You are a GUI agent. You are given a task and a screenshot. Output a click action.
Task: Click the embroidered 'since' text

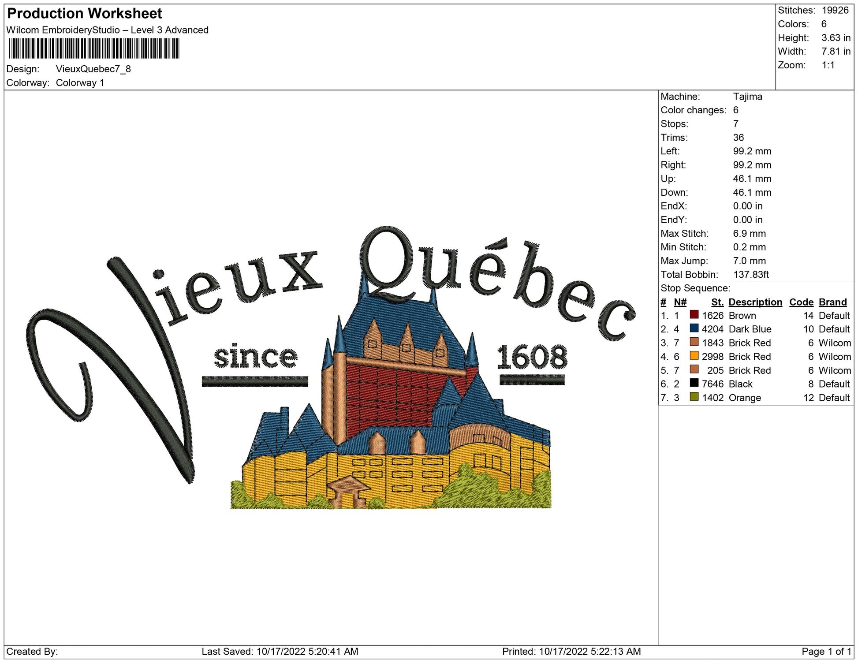point(256,356)
